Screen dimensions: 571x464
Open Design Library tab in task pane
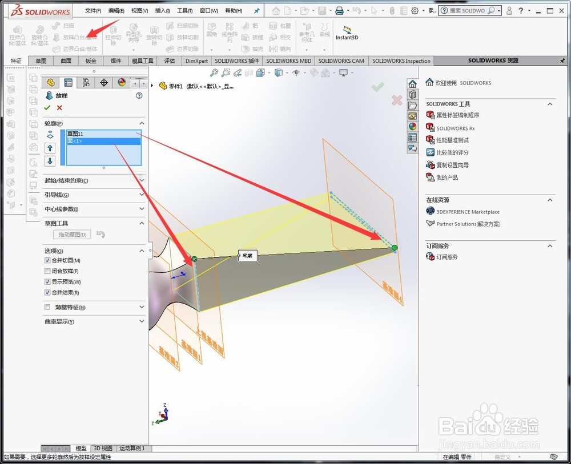click(413, 95)
